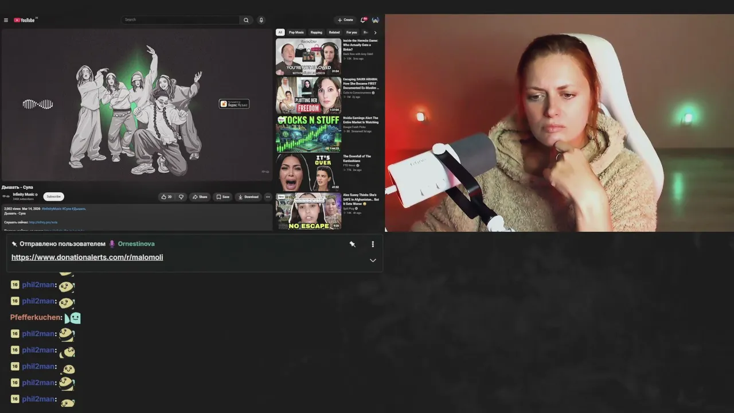Select the Pop Music filter chip

pyautogui.click(x=296, y=32)
